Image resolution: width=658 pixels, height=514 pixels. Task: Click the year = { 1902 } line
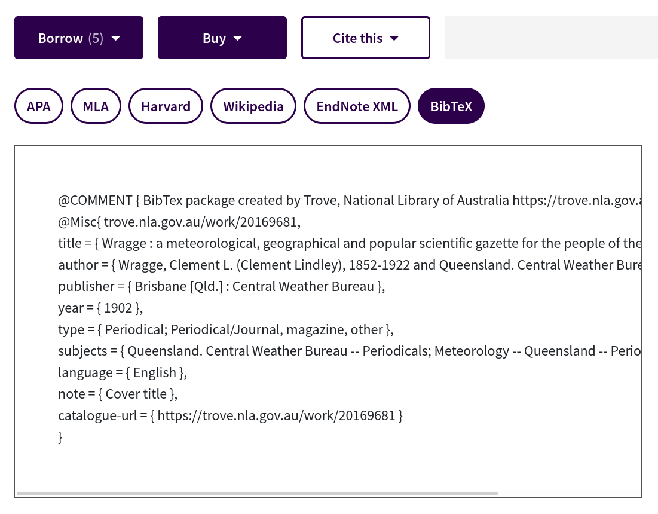click(x=101, y=308)
